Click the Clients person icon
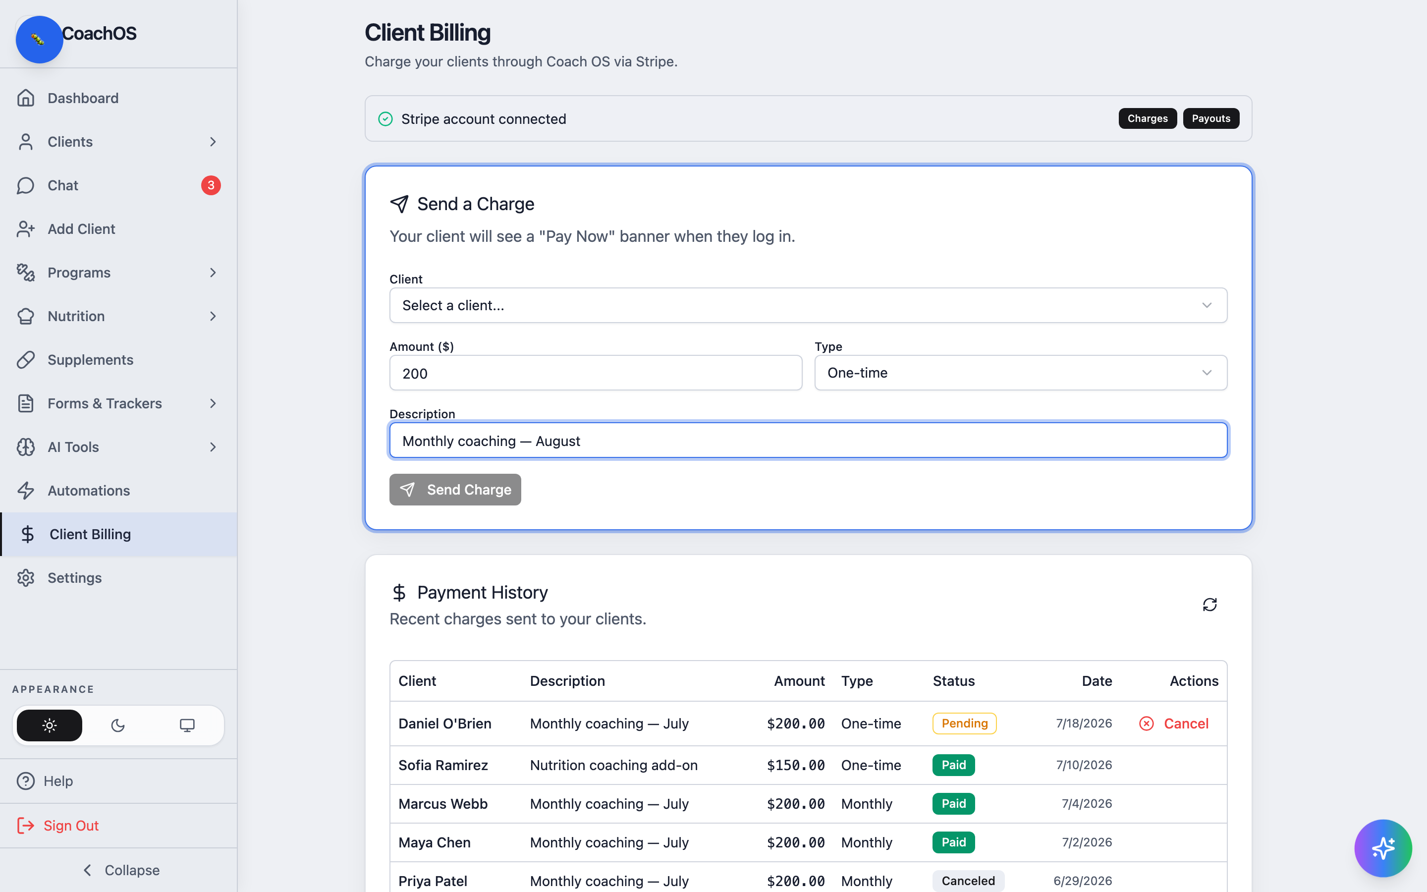This screenshot has height=892, width=1427. pyautogui.click(x=25, y=142)
